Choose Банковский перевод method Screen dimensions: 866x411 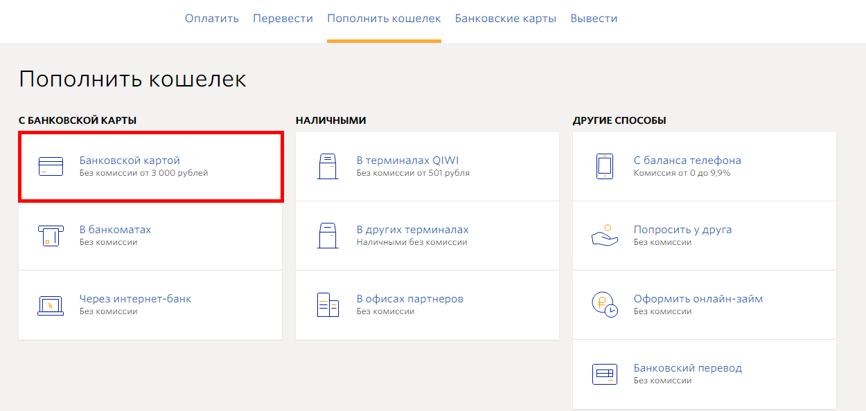[x=705, y=374]
